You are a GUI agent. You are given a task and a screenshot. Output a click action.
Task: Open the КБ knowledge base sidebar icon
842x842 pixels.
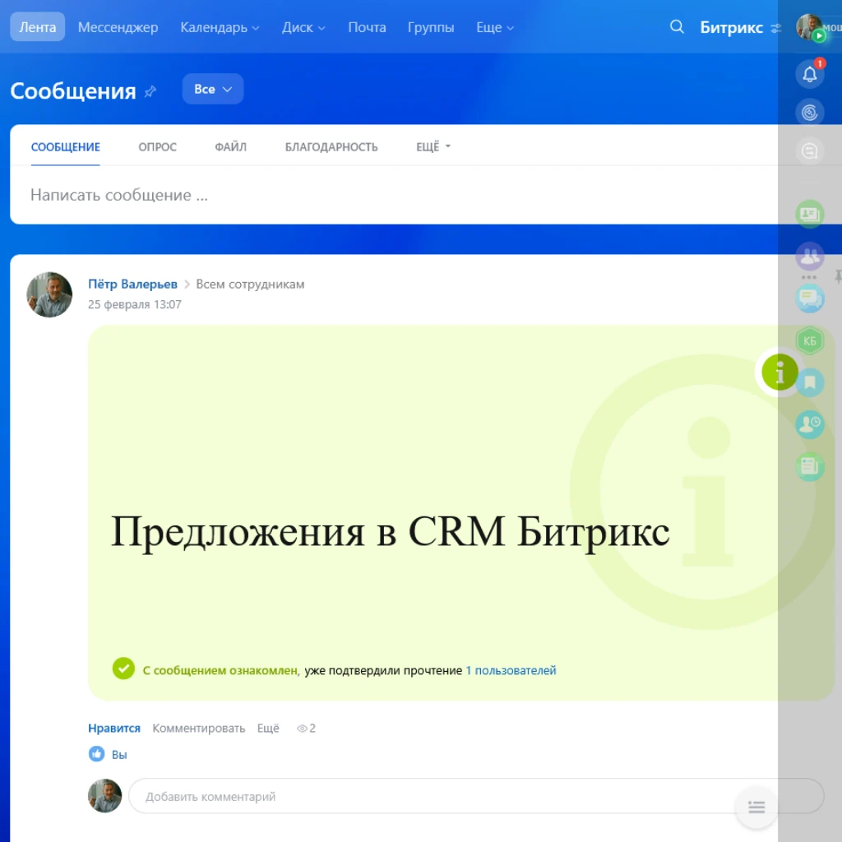[x=810, y=340]
